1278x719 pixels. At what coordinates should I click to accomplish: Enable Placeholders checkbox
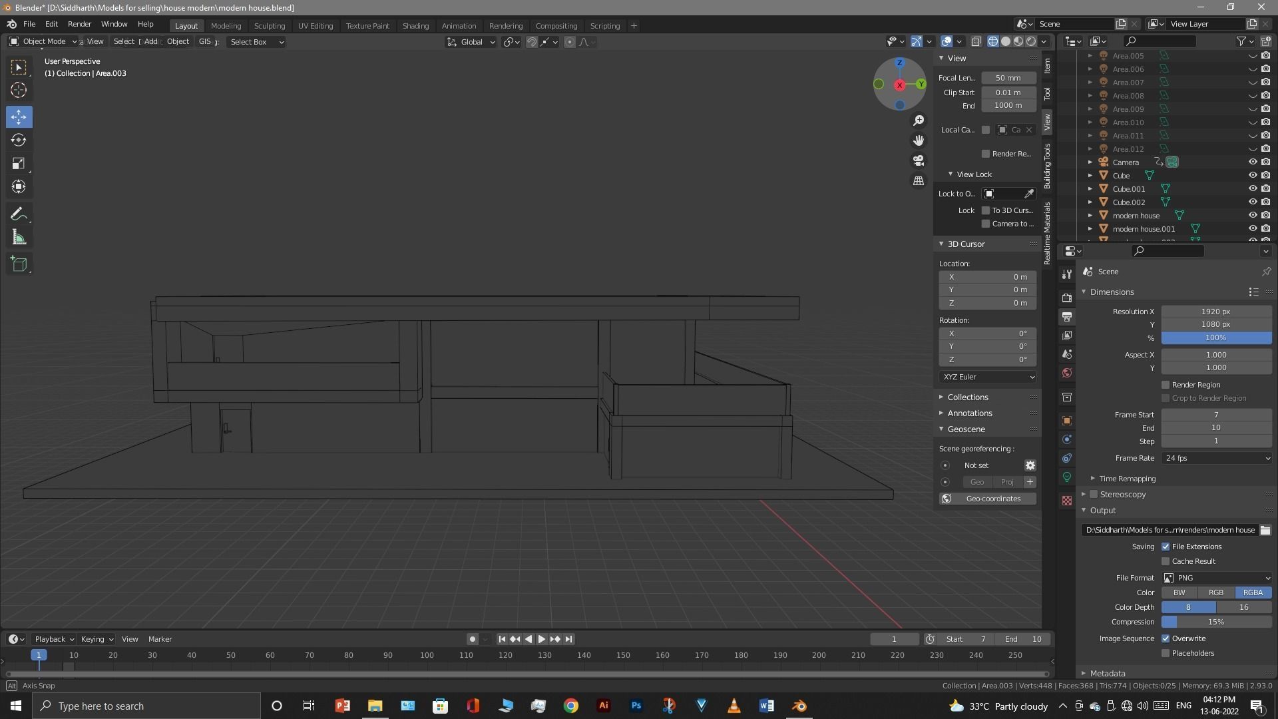[1166, 653]
